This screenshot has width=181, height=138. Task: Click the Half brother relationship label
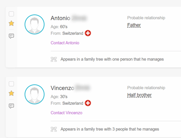(x=139, y=95)
